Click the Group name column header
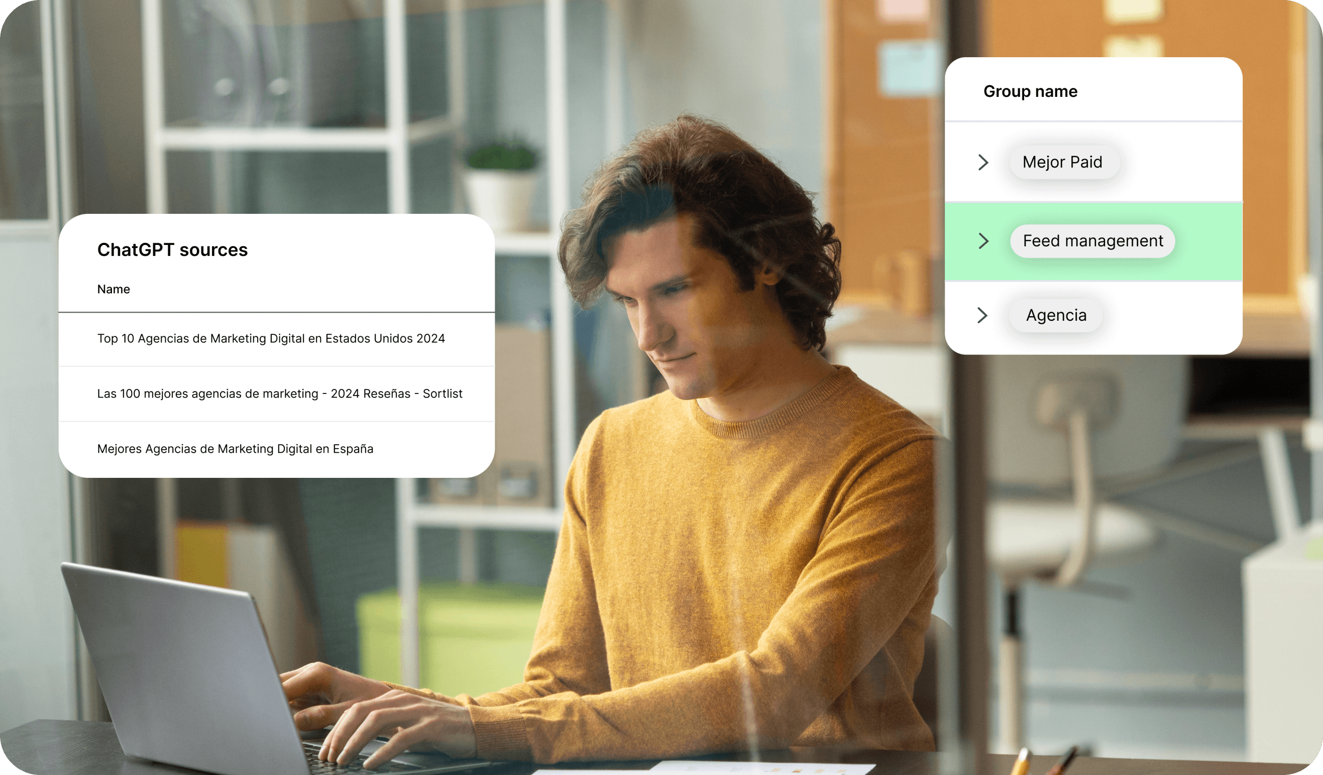This screenshot has height=775, width=1323. 1030,91
